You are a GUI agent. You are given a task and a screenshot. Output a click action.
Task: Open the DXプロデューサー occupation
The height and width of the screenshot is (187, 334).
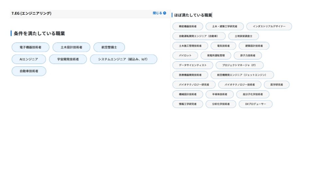point(255,104)
